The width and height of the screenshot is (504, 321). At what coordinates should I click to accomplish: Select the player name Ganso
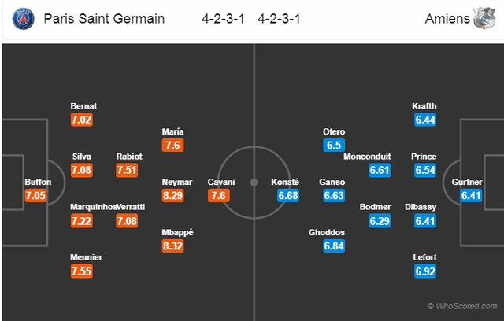pyautogui.click(x=332, y=182)
